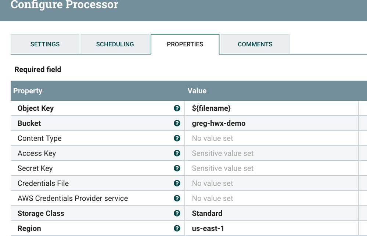Switch to the Settings tab
Viewport: 367px width, 236px height.
(x=45, y=44)
